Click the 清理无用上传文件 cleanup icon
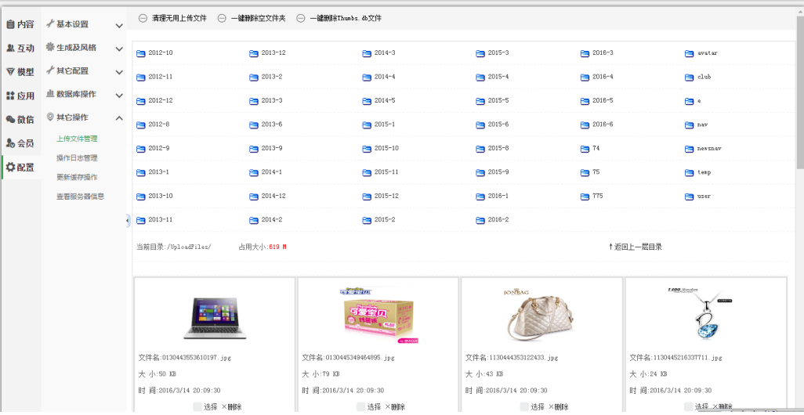Image resolution: width=804 pixels, height=415 pixels. [142, 18]
